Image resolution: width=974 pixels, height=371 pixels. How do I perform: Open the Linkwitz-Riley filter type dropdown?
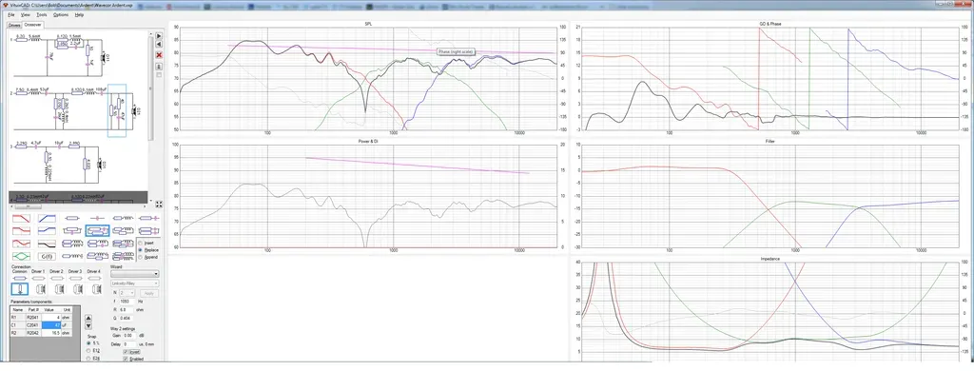[x=135, y=283]
